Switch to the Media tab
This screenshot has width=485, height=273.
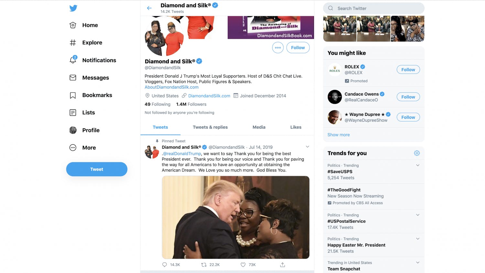pos(259,127)
